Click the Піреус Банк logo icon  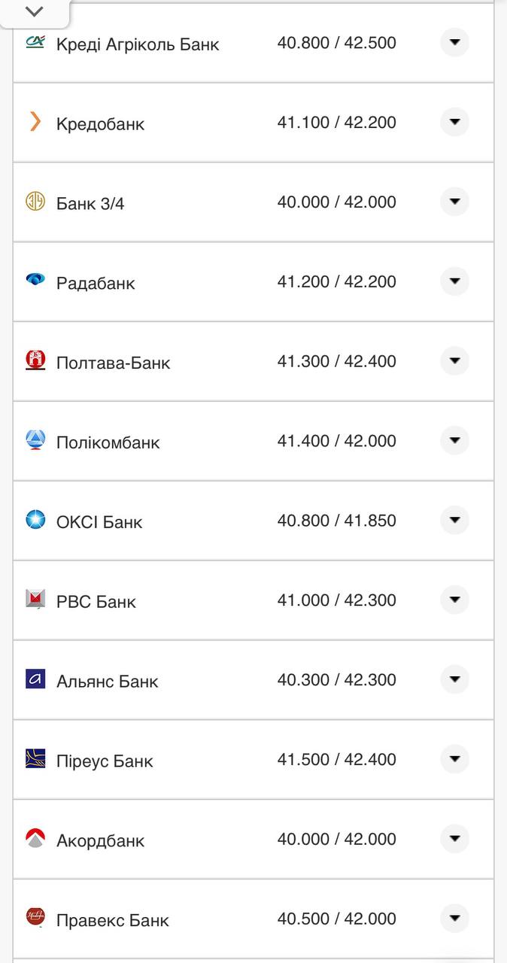pos(35,759)
